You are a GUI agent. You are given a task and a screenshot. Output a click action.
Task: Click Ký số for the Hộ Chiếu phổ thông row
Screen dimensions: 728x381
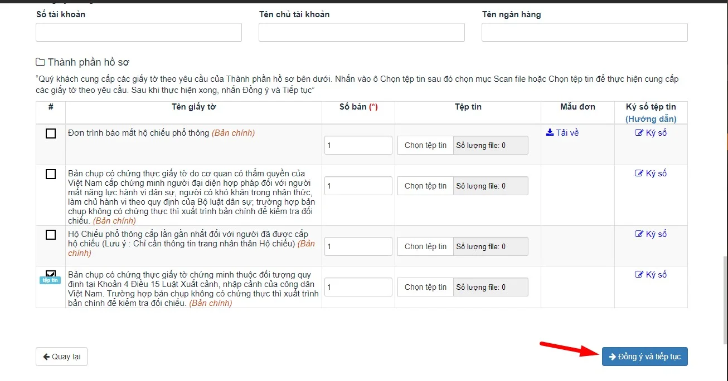651,234
